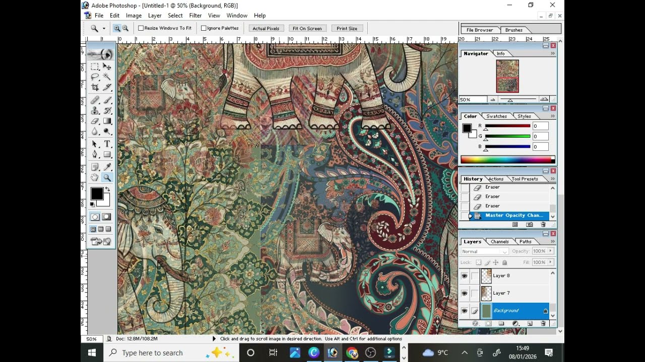Jump to ImageReady button

click(101, 241)
